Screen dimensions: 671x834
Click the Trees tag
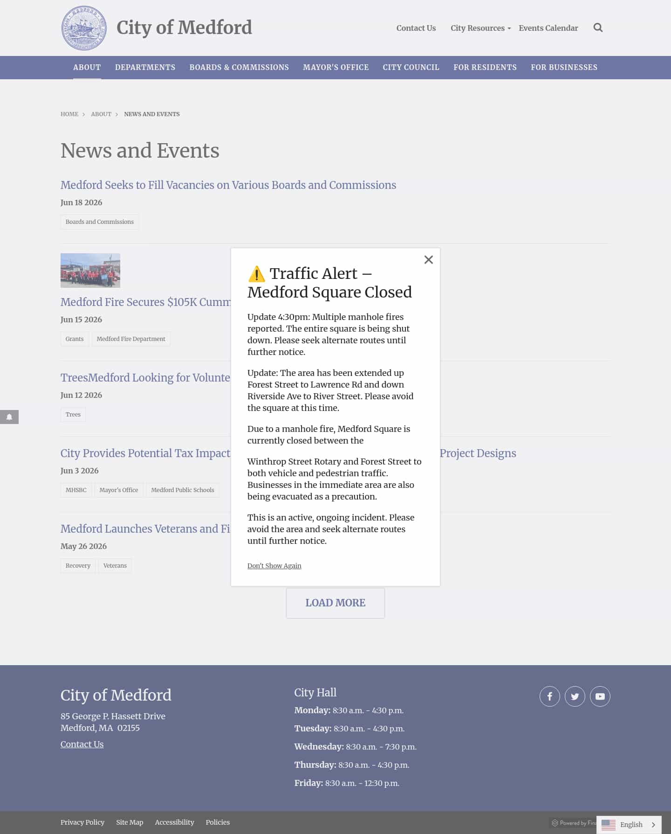73,415
